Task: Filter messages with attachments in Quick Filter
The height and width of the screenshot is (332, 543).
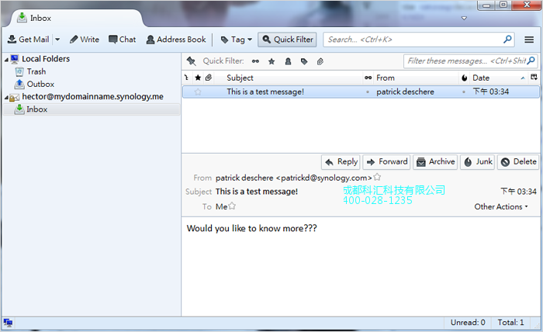Action: pos(320,61)
